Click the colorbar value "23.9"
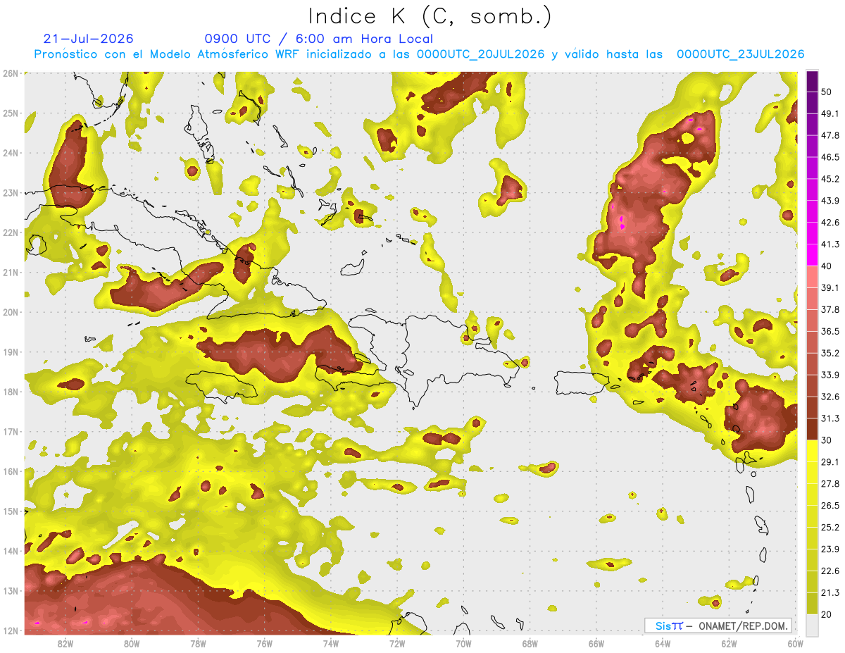The image size is (845, 653). tap(830, 549)
